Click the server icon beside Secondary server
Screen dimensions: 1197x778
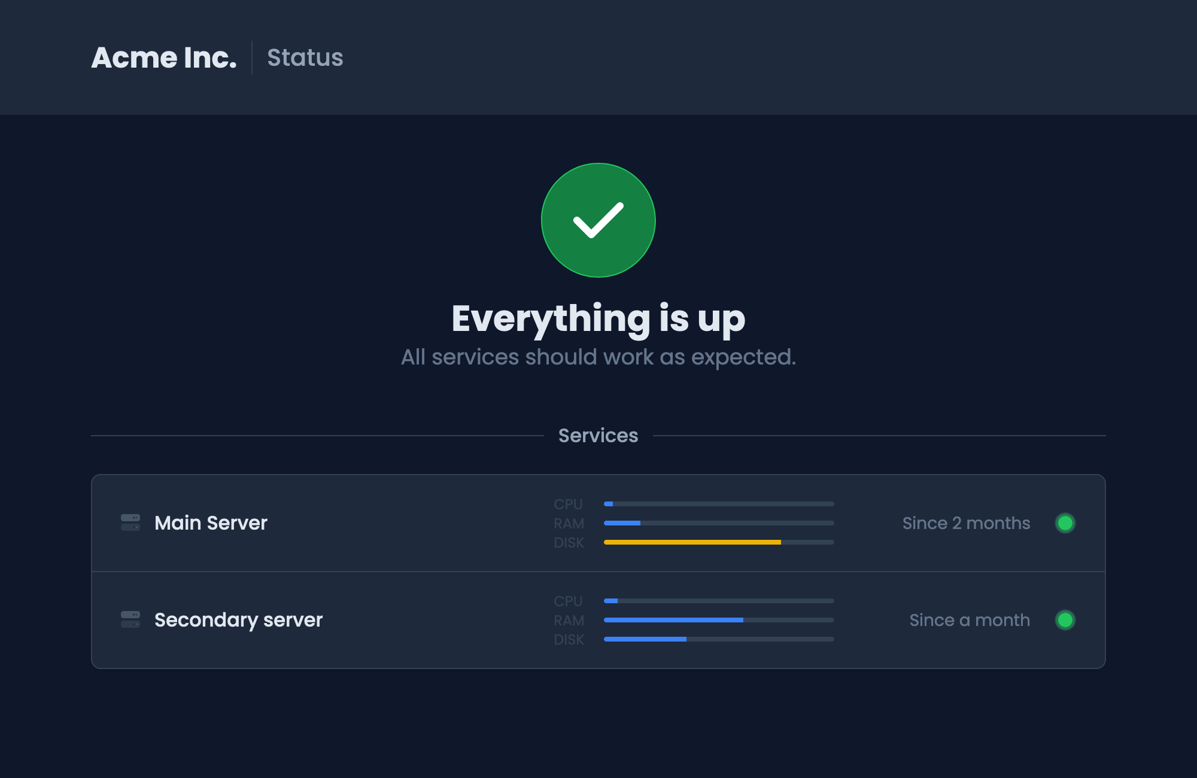[129, 620]
